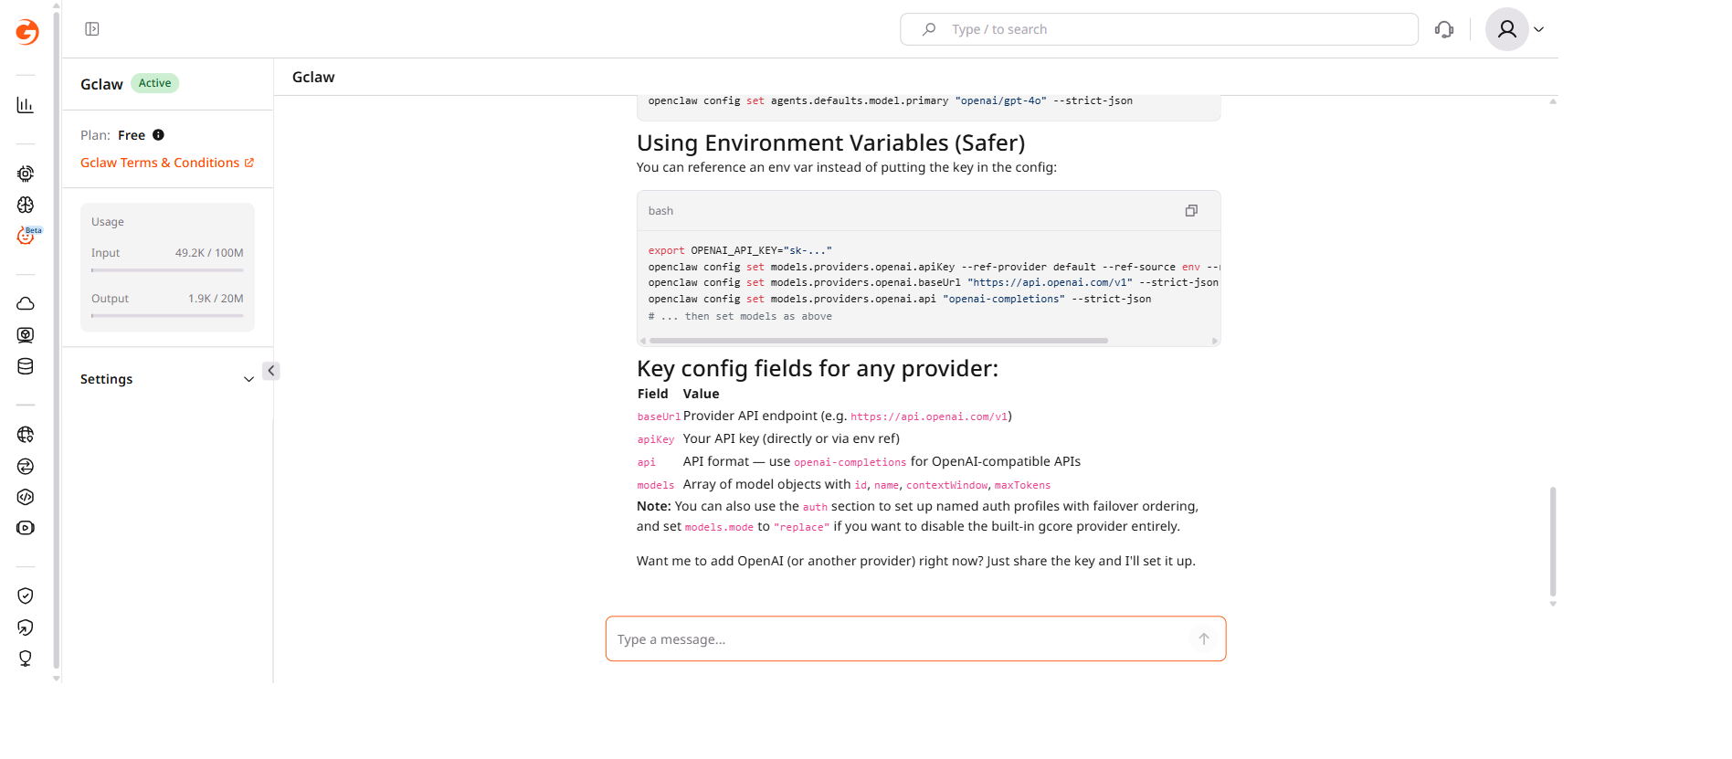Open the Gcore logo home page

[27, 32]
